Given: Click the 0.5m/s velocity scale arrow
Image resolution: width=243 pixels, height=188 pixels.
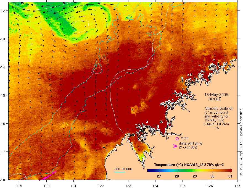Looking at the screenshot, I should coord(213,128).
